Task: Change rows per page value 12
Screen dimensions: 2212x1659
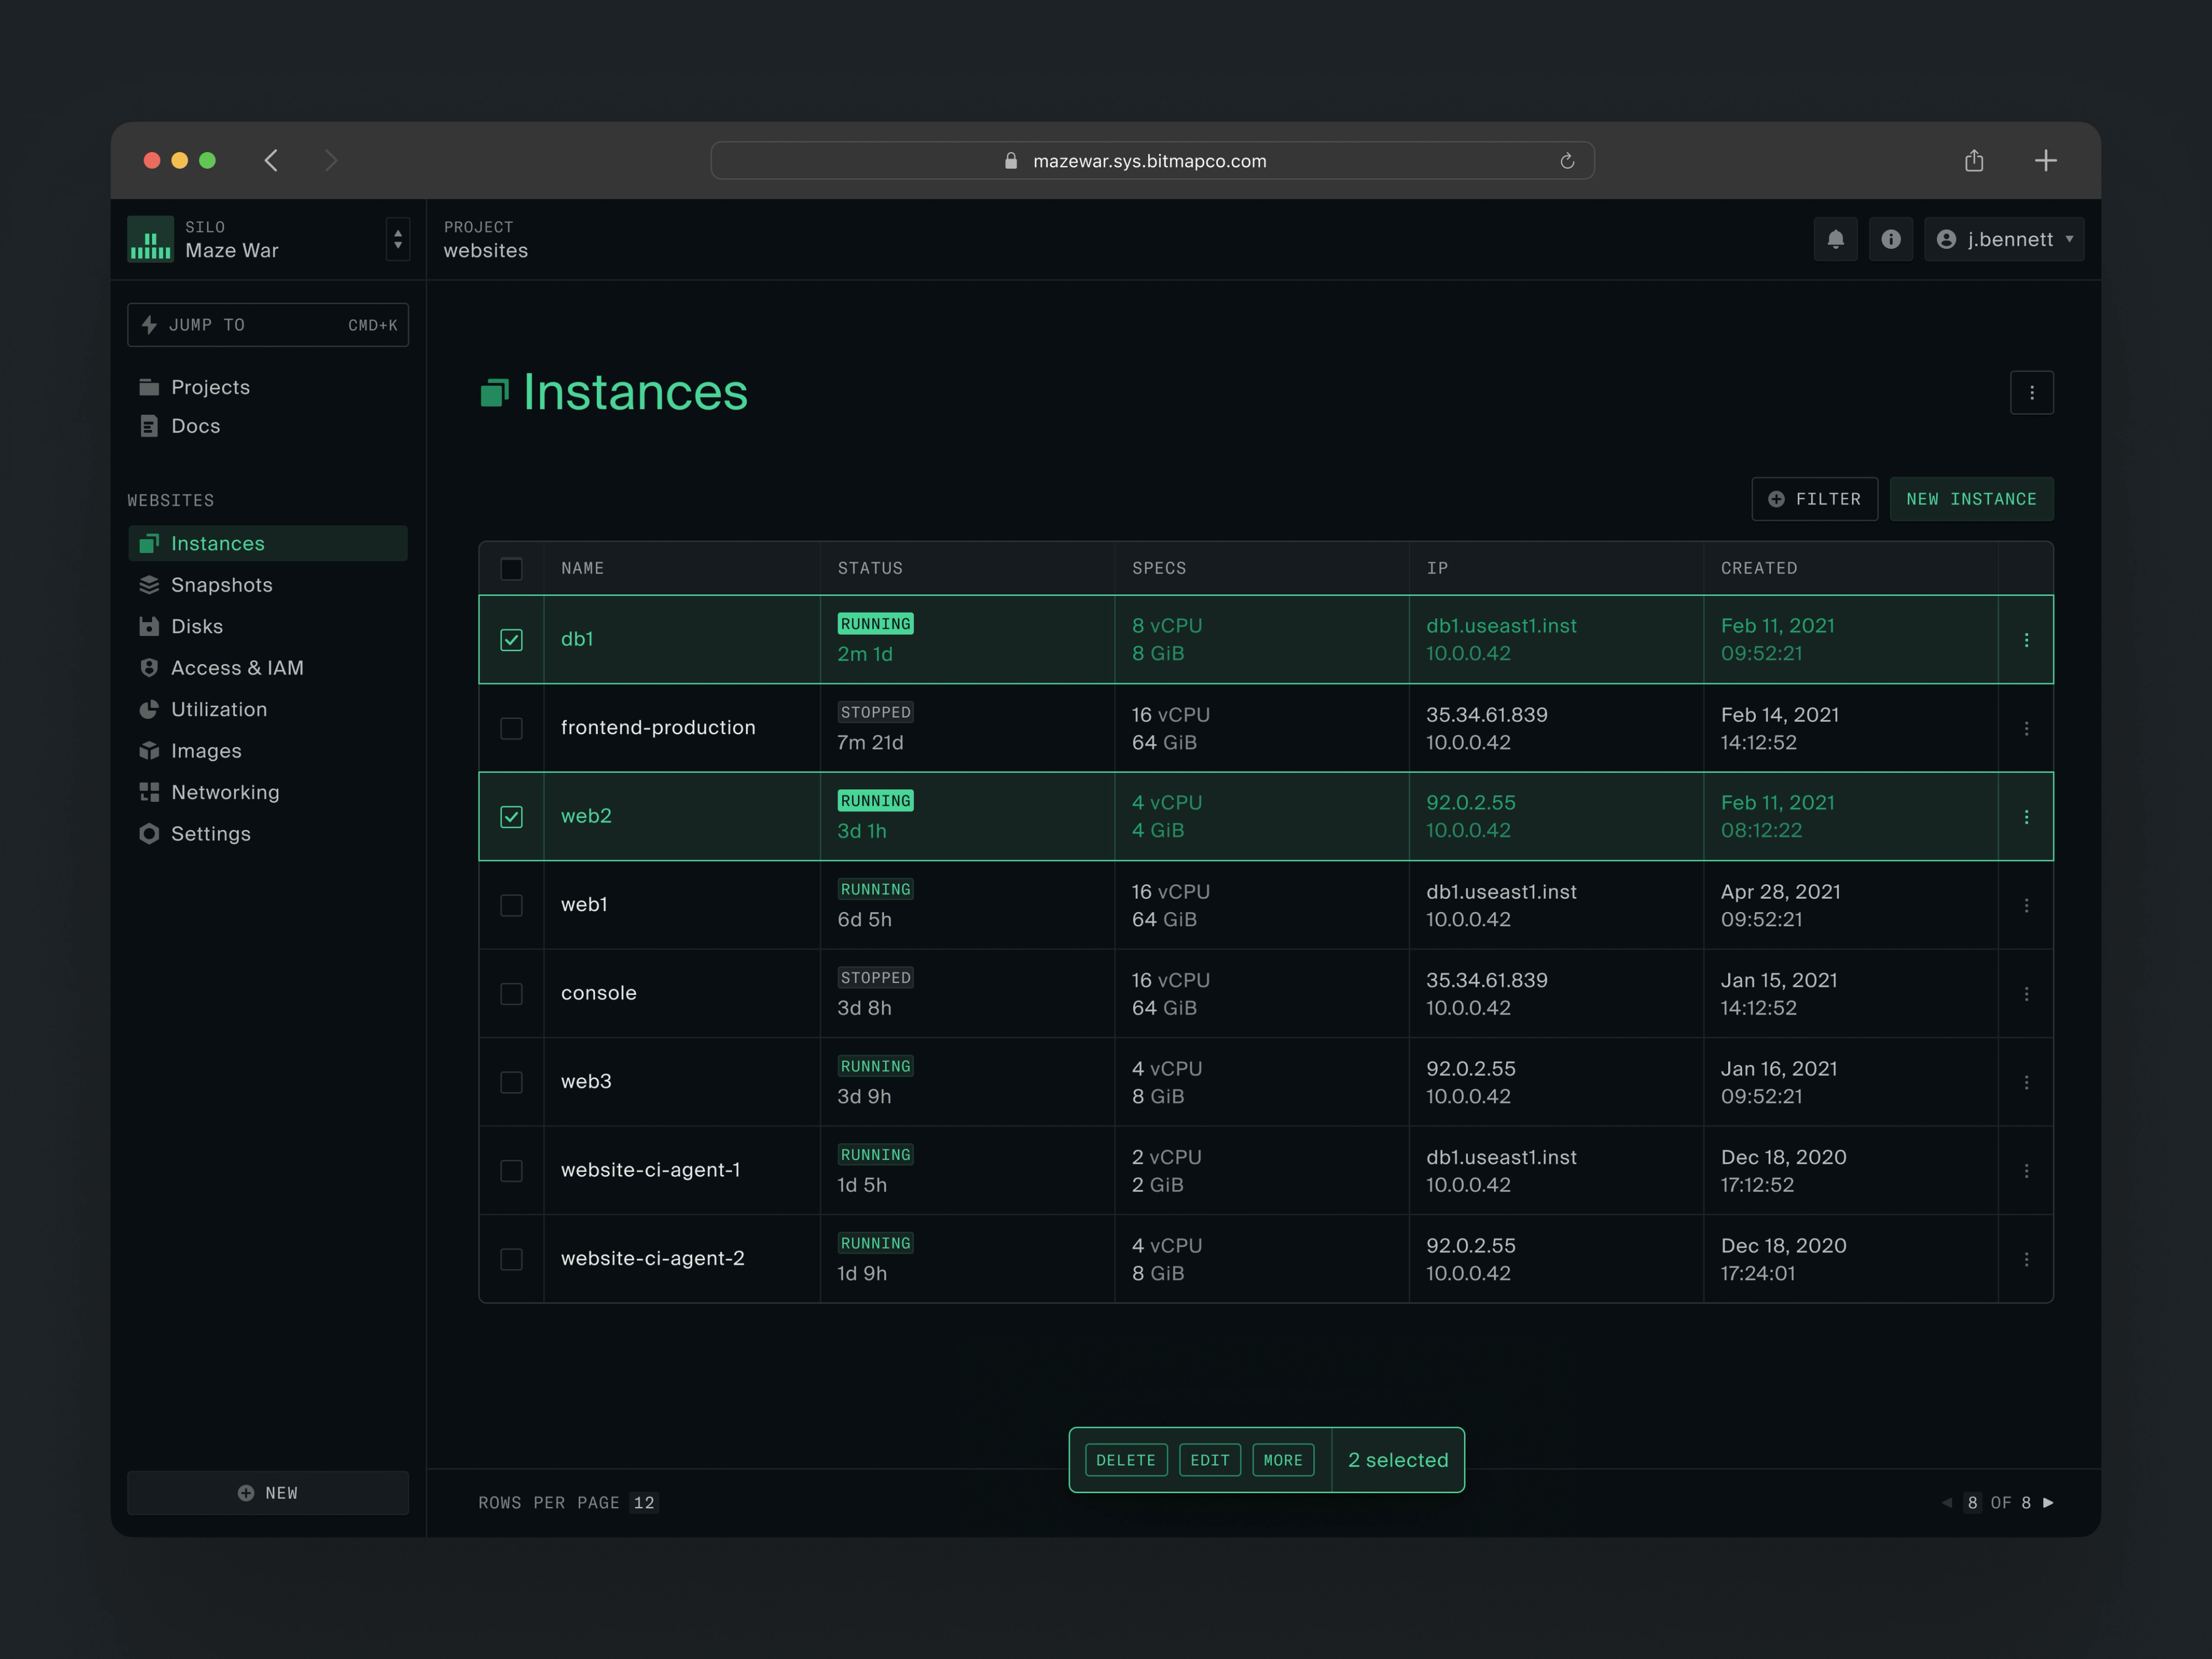Action: pyautogui.click(x=644, y=1502)
